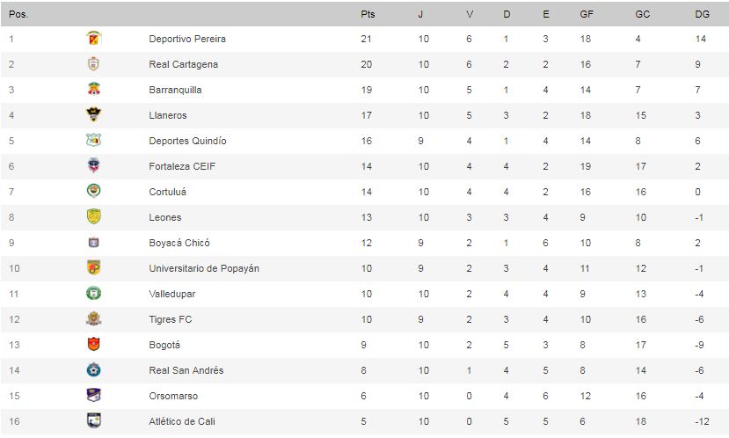Click the Llaneros team crest
The height and width of the screenshot is (438, 729).
[93, 115]
